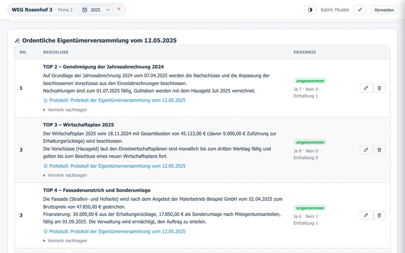
Task: Toggle dark mode contrast icon
Action: (310, 10)
